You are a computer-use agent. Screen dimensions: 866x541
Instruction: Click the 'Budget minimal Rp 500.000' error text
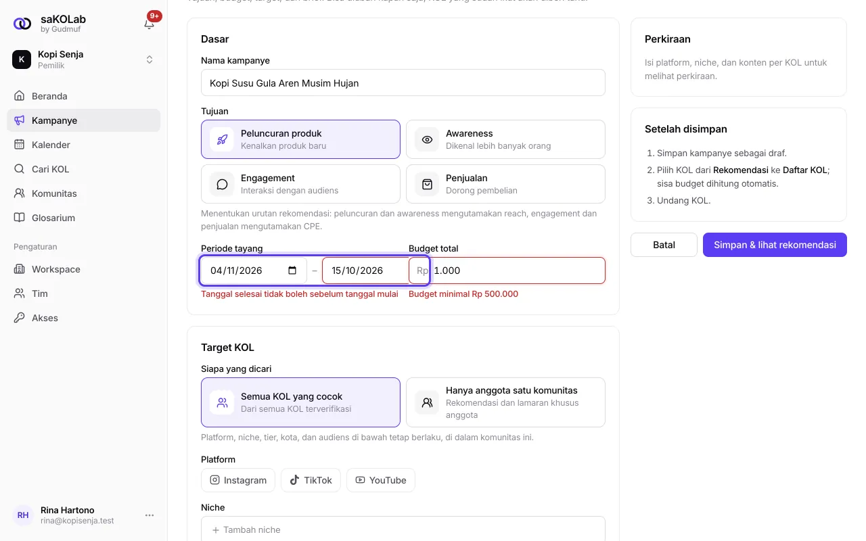pos(463,294)
